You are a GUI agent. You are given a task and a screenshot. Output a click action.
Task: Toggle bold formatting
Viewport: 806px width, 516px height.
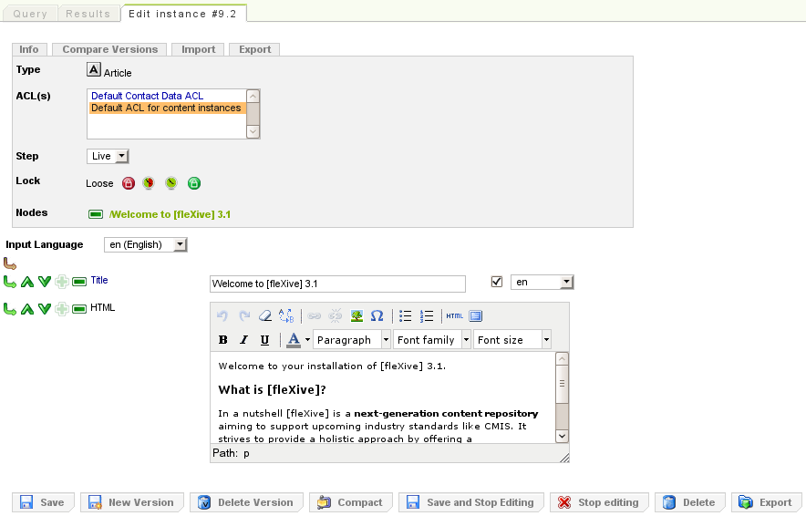pyautogui.click(x=222, y=340)
